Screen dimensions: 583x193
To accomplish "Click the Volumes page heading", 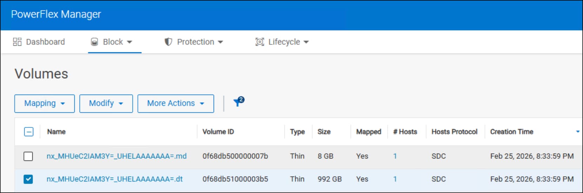I will point(41,74).
